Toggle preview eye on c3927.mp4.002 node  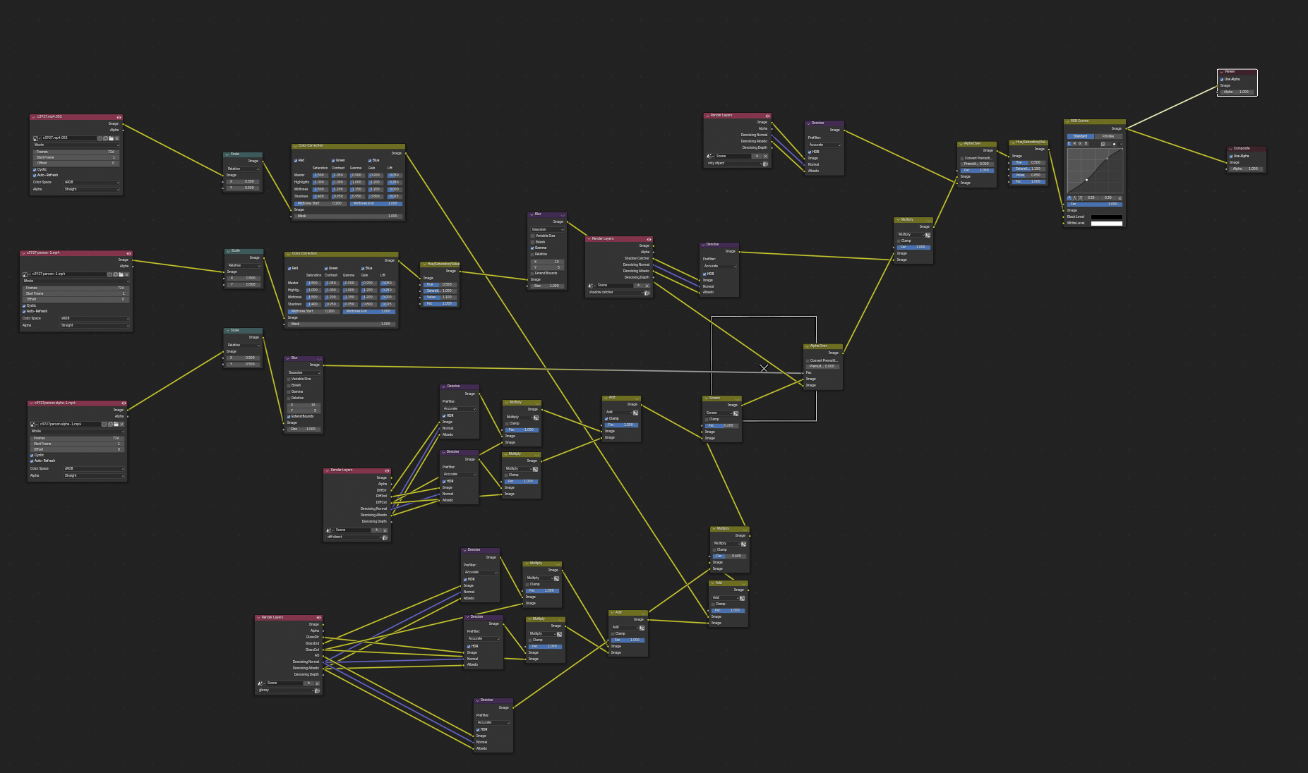(x=119, y=118)
